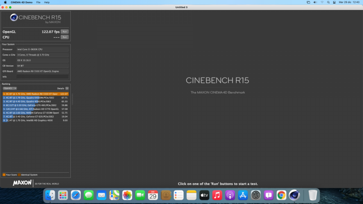Open Photos from the Dock
Viewport: 363px width, 204px height.
[x=127, y=195]
